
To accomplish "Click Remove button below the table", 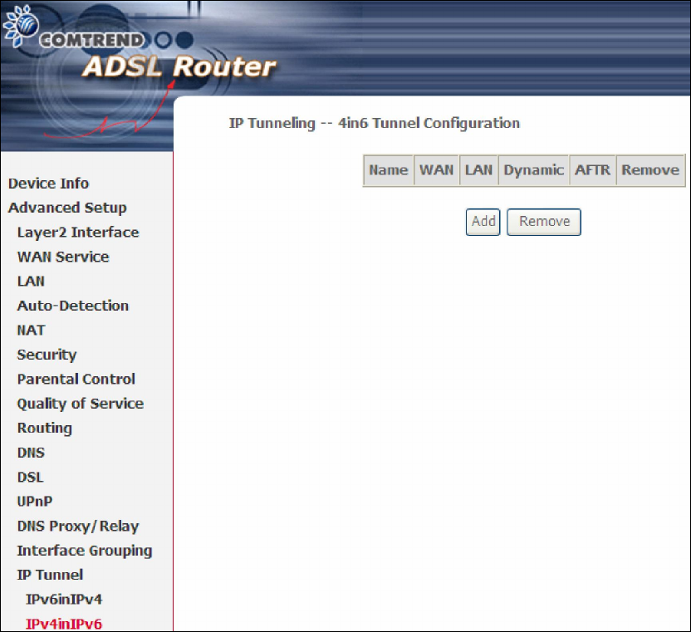I will (x=544, y=222).
